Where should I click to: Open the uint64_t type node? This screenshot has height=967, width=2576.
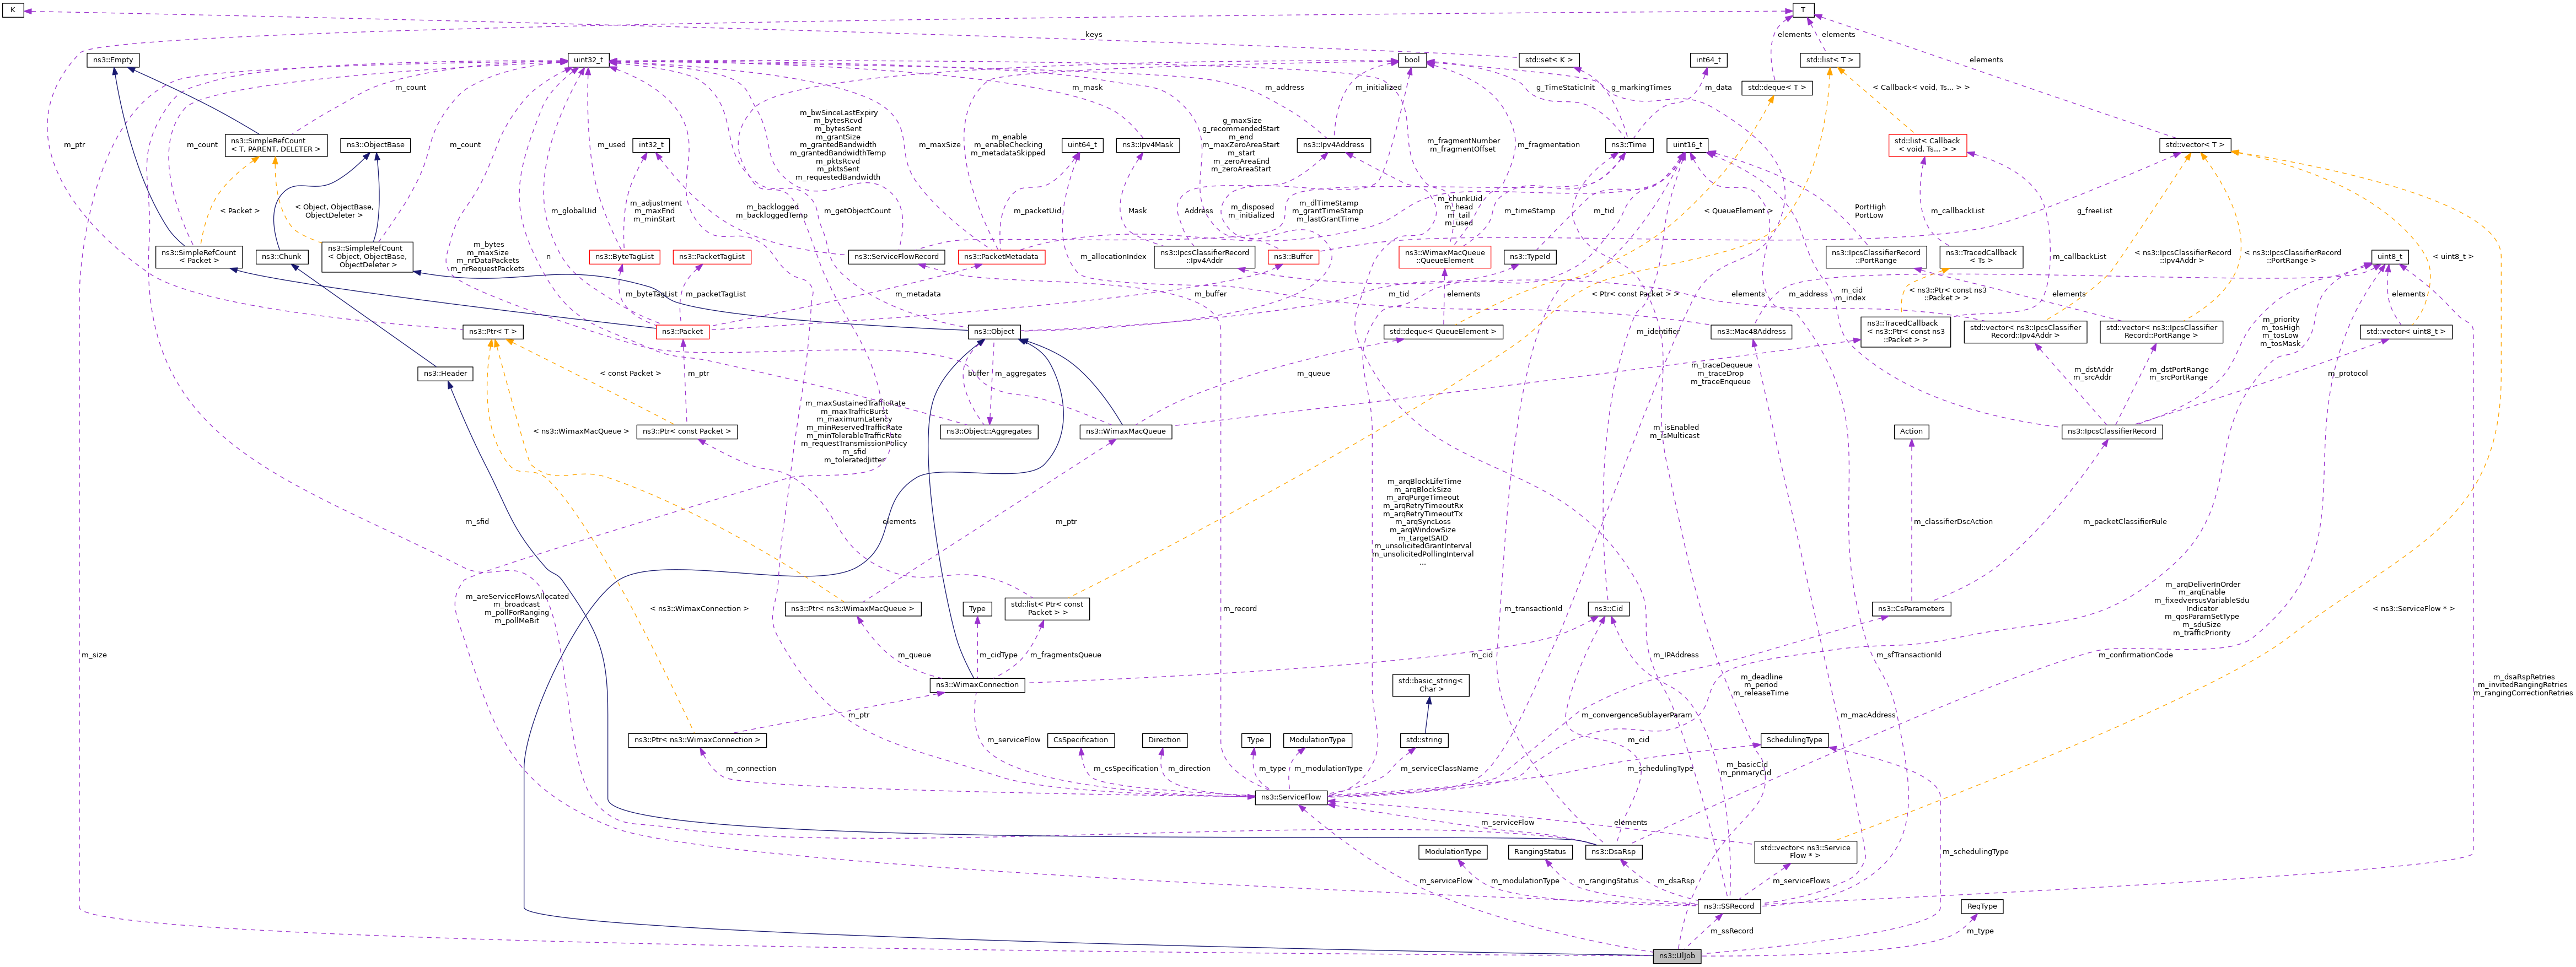point(1082,145)
